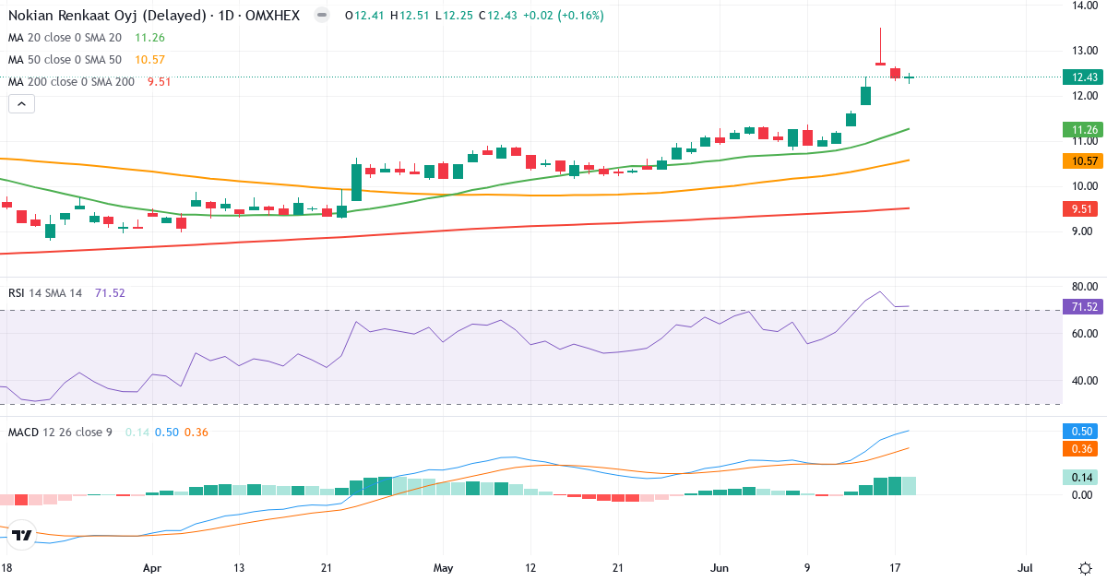Image resolution: width=1107 pixels, height=581 pixels.
Task: Click the MA 200 value 9.51 in legend
Action: tap(159, 82)
